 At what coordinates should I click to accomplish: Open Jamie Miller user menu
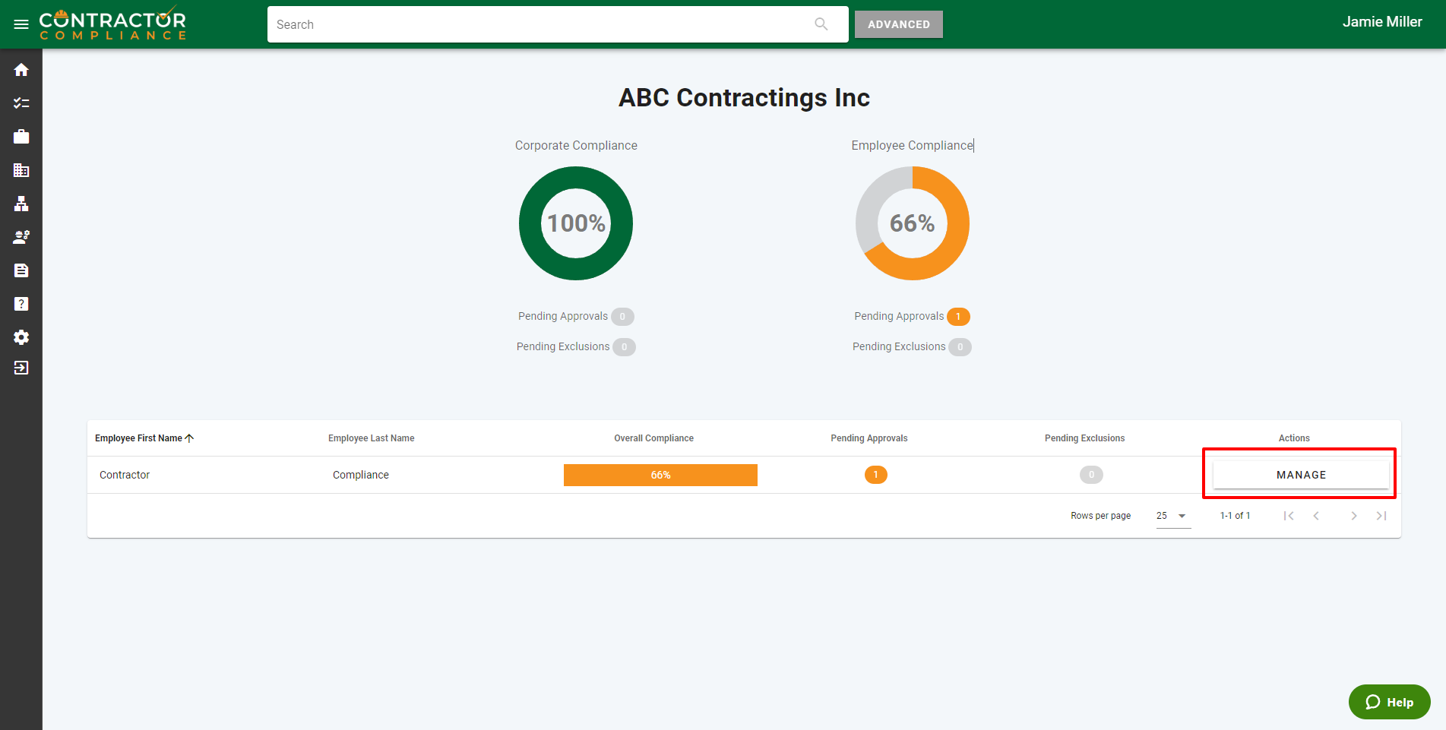click(1381, 22)
